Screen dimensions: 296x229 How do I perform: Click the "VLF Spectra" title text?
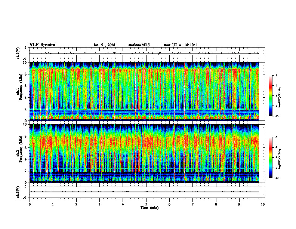coord(42,45)
